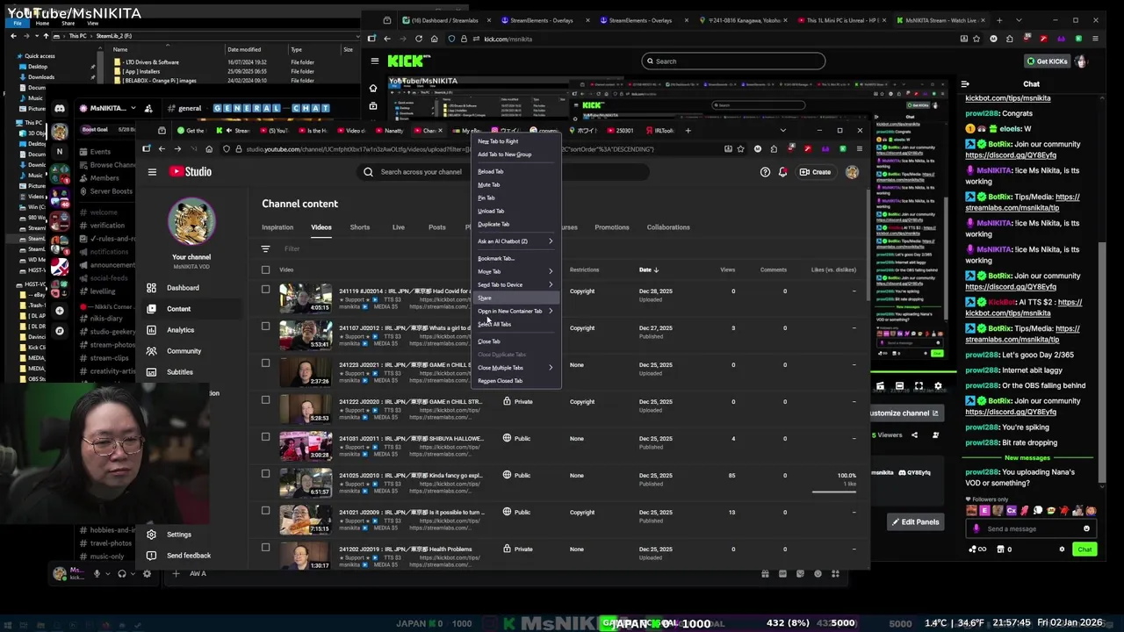Open emoji picker in Kick chat box
Screen dimensions: 1124x632
[x=1086, y=528]
